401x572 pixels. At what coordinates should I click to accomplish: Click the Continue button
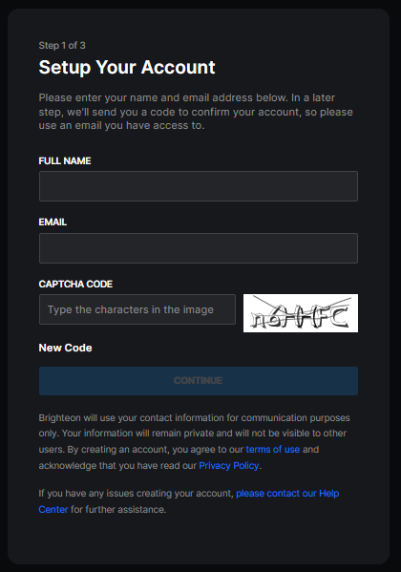coord(199,381)
